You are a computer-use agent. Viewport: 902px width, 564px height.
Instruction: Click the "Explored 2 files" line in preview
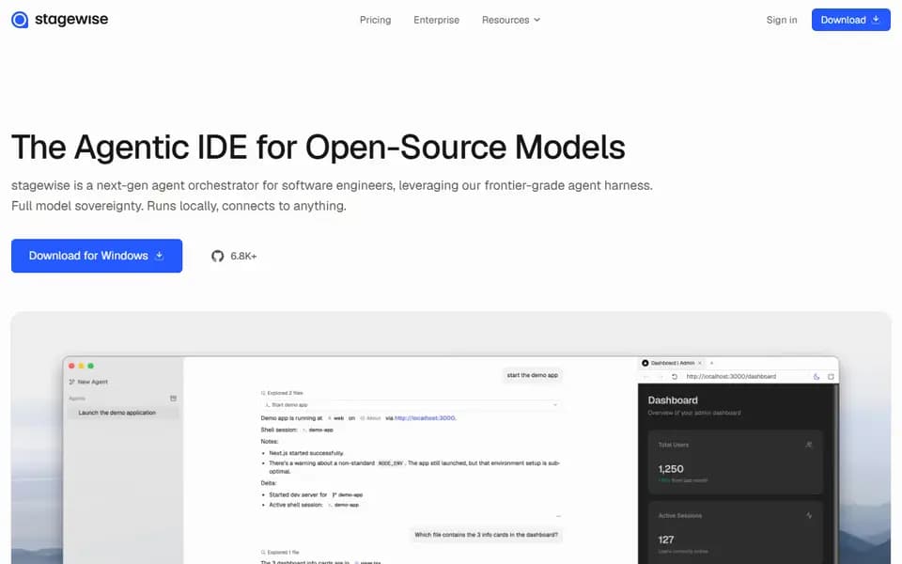click(282, 393)
